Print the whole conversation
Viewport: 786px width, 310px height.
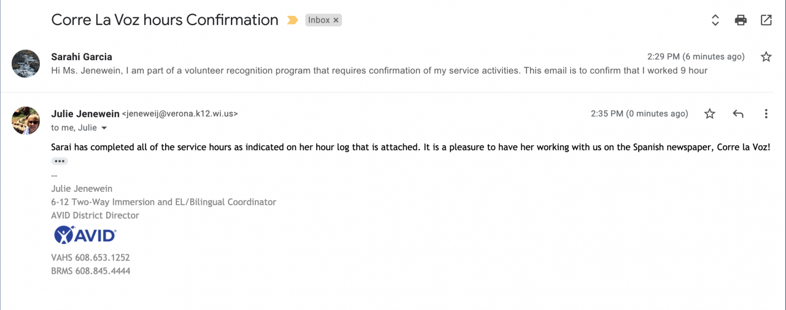pos(741,20)
